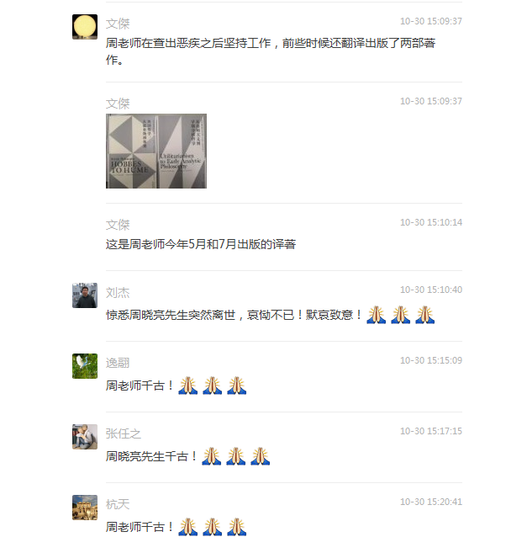Click sender name 杭天
This screenshot has height=553, width=527.
[118, 504]
